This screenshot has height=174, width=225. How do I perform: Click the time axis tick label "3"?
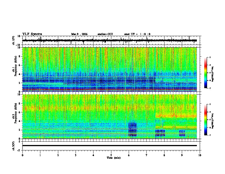76,155
